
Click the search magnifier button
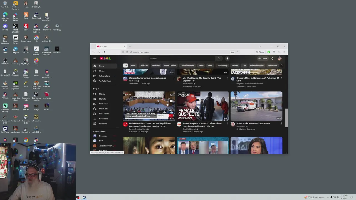(219, 58)
